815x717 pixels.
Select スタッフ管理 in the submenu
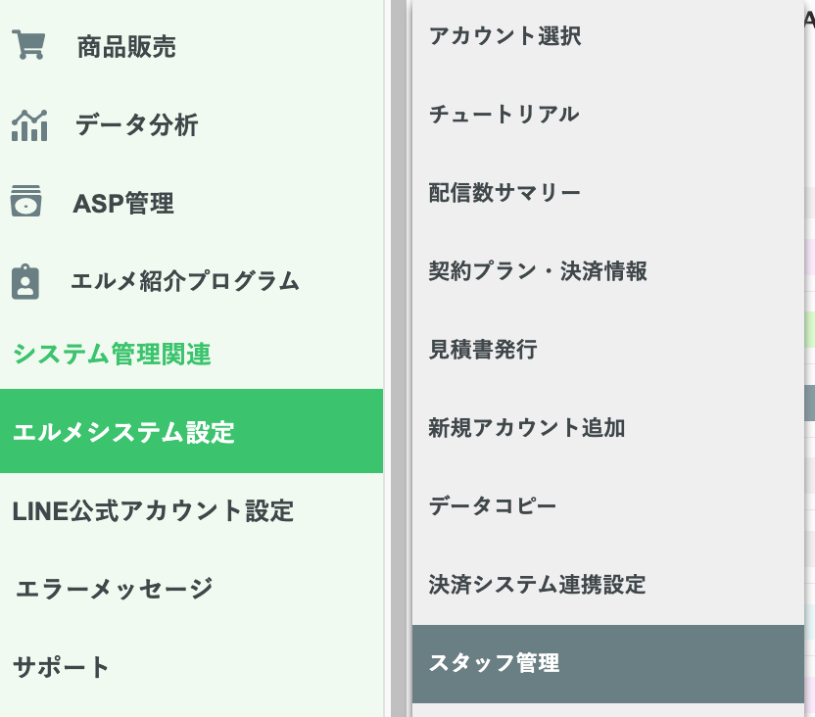[x=494, y=663]
